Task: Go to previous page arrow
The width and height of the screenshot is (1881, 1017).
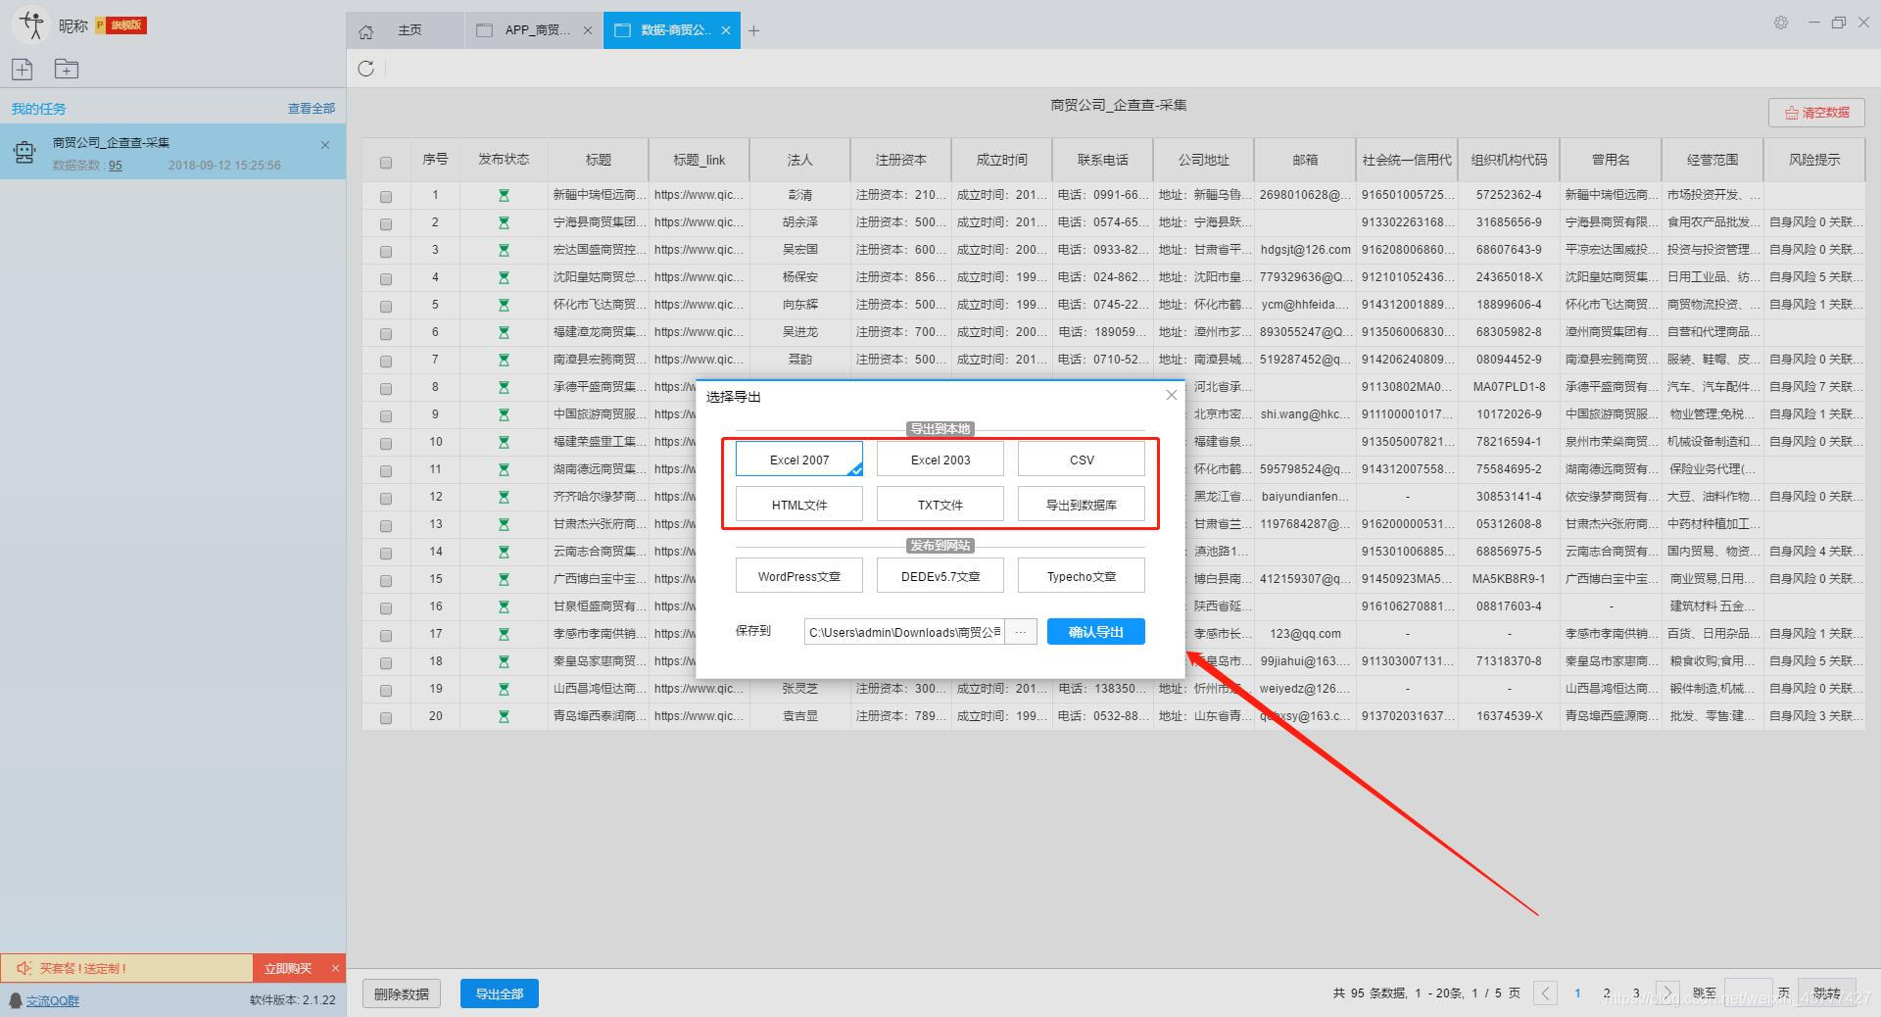Action: click(x=1545, y=993)
